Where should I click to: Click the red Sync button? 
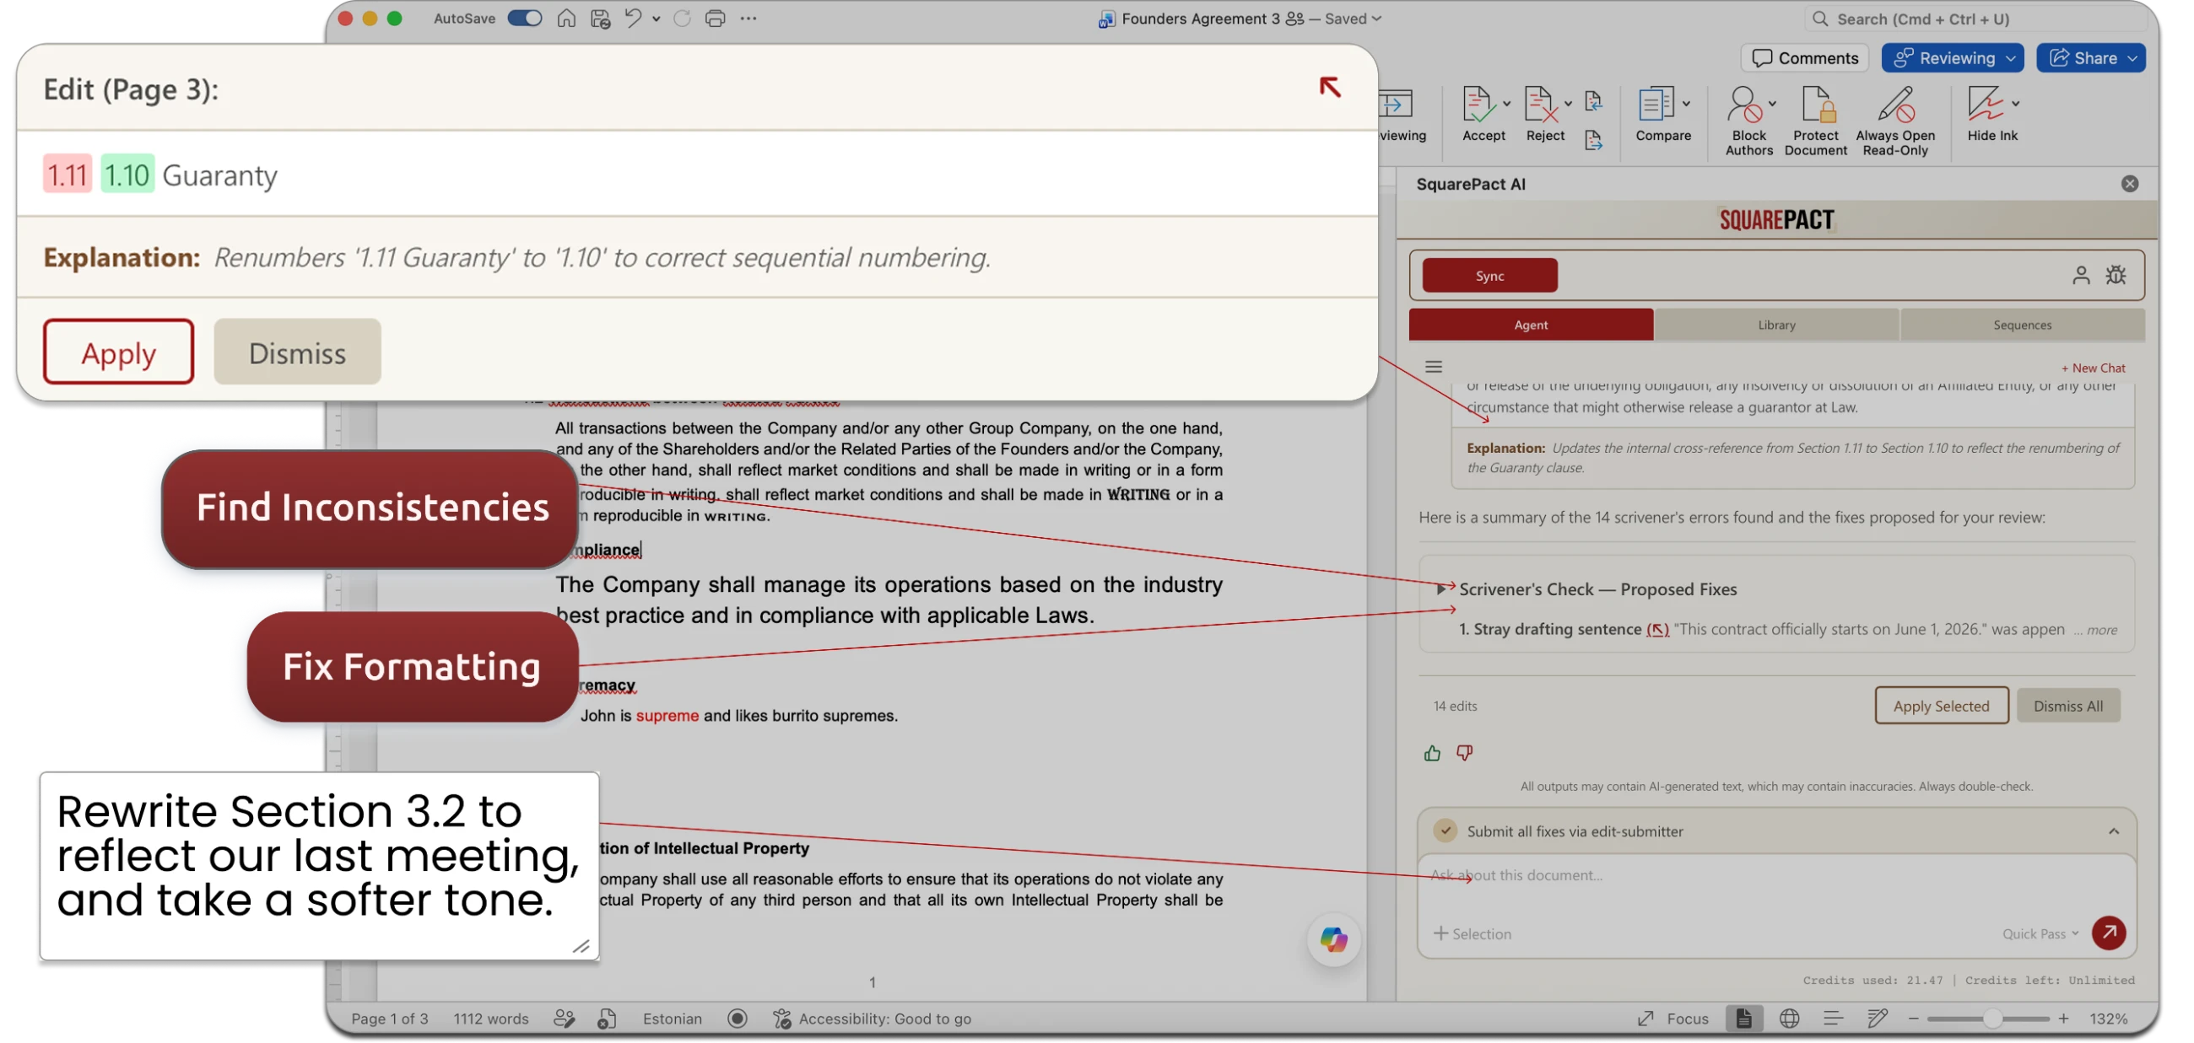1489,276
